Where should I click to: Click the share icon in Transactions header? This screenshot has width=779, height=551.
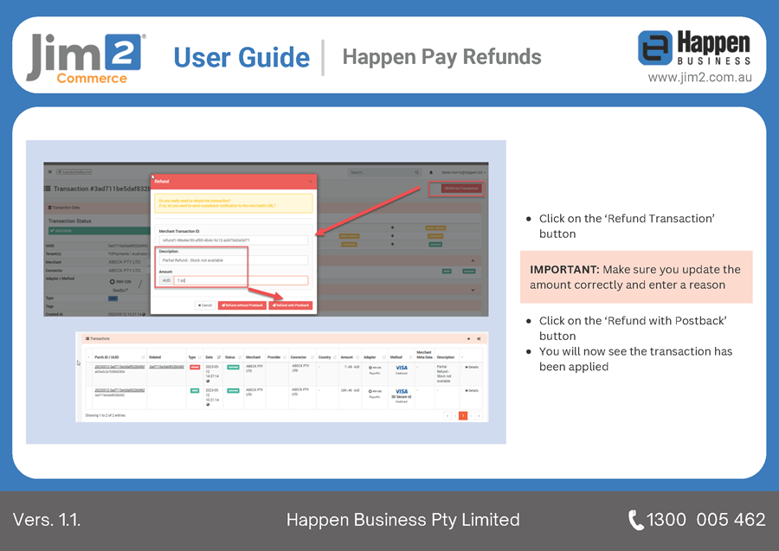479,338
